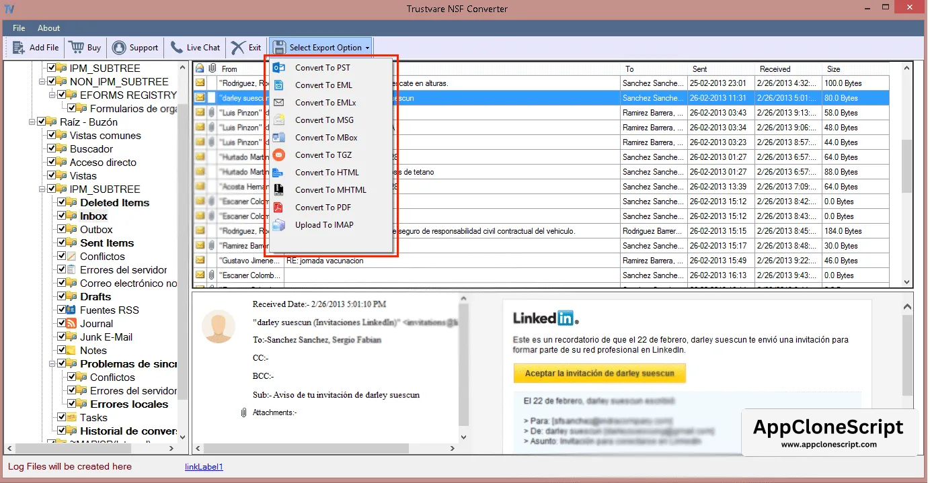Toggle the Deleted Items checkbox
Image resolution: width=930 pixels, height=483 pixels.
(62, 203)
